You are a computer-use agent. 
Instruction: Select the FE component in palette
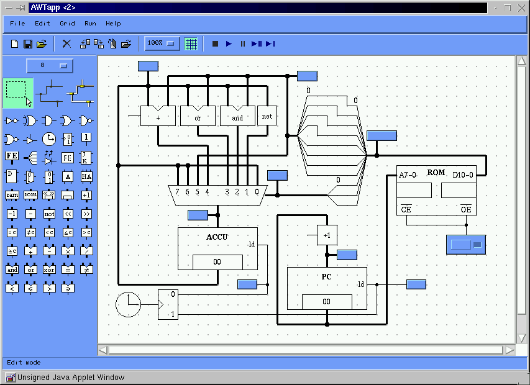[x=12, y=157]
